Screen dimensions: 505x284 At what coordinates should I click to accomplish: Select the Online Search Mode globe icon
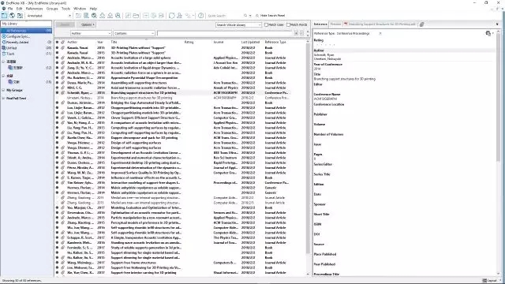click(13, 16)
